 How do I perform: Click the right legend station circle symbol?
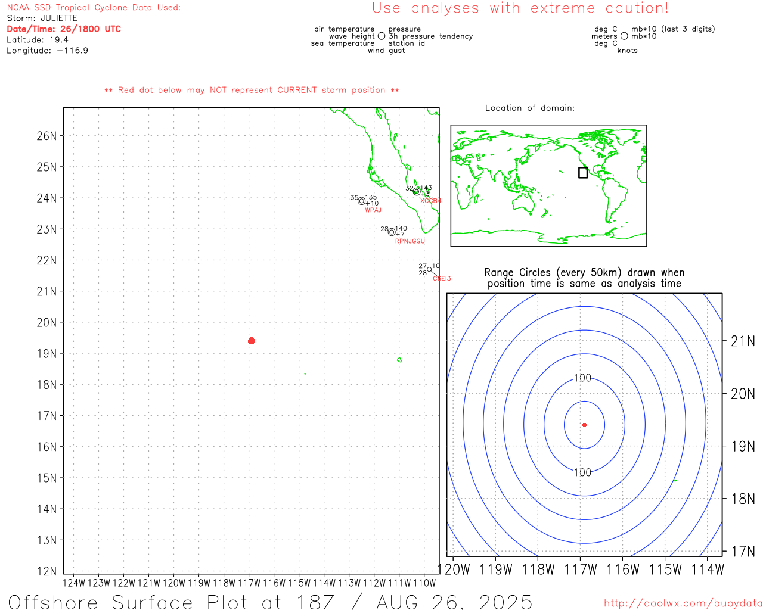(x=624, y=36)
